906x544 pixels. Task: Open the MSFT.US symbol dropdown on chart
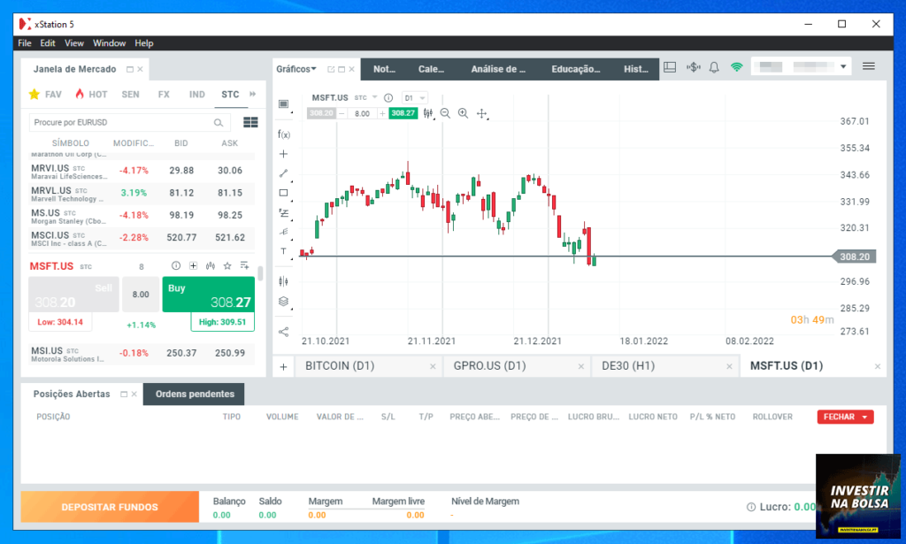(x=374, y=97)
